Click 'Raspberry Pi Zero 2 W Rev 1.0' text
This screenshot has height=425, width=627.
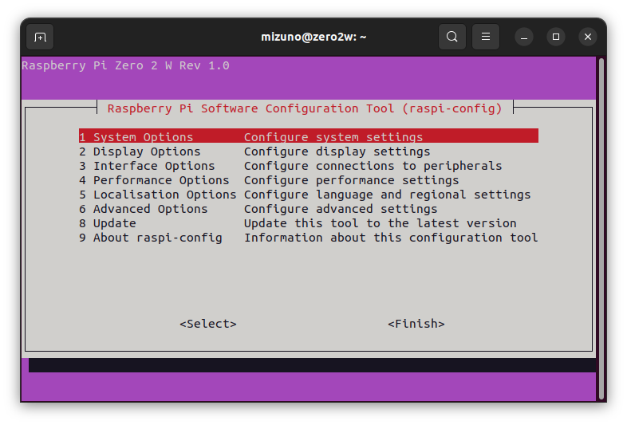click(x=125, y=65)
